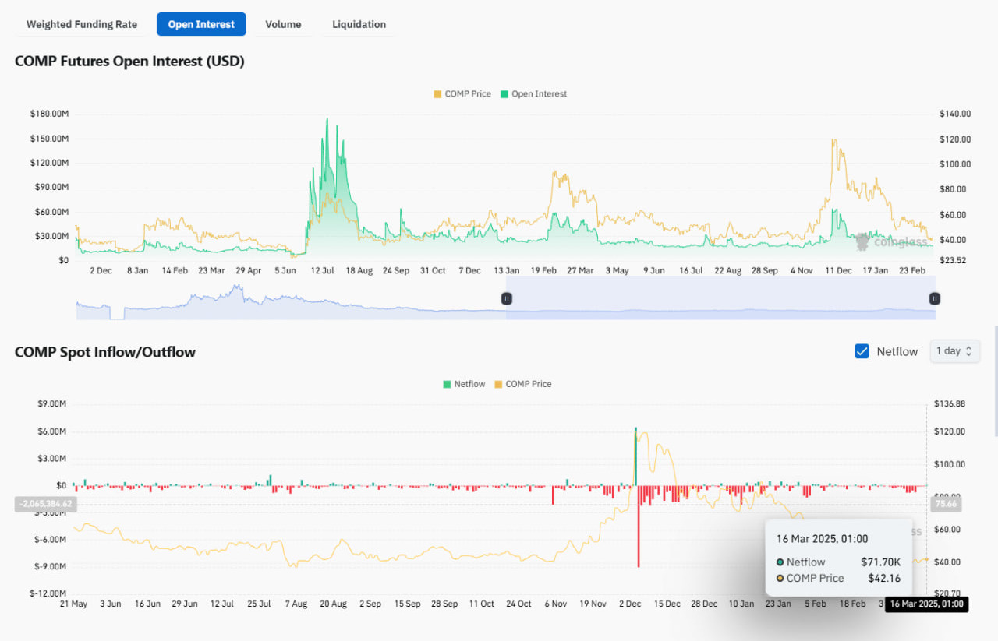Click the 5 Feb date label
Image resolution: width=998 pixels, height=641 pixels.
(815, 604)
